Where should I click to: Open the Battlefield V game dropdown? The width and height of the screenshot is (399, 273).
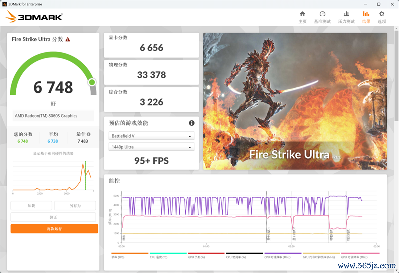(x=152, y=136)
